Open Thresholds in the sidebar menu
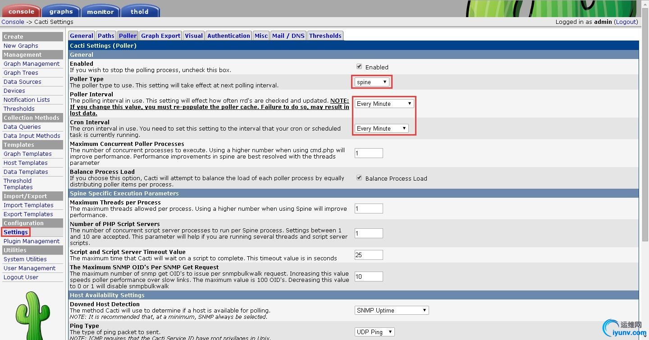The width and height of the screenshot is (649, 340). (19, 109)
